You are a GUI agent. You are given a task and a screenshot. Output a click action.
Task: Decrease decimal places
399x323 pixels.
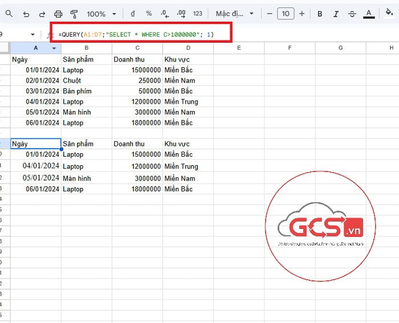[165, 14]
